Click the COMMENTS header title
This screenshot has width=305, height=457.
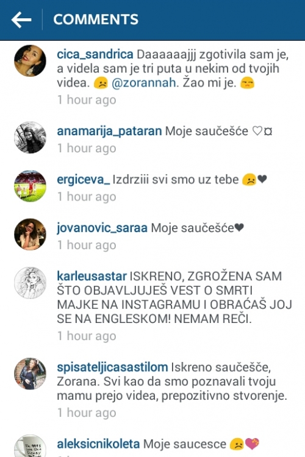[96, 19]
